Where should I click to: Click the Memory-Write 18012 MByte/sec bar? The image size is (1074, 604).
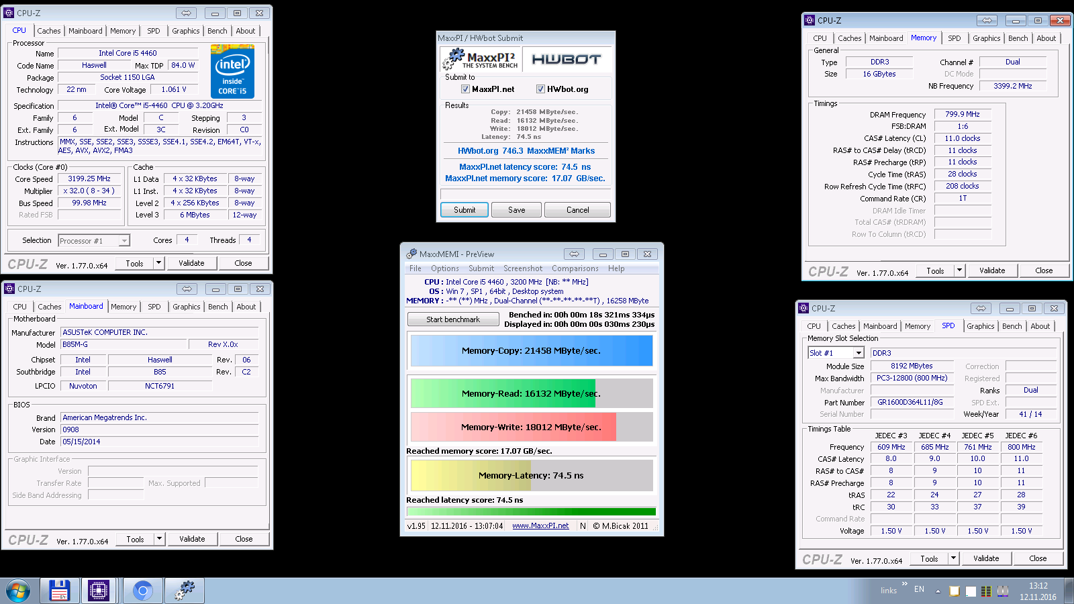pos(531,427)
